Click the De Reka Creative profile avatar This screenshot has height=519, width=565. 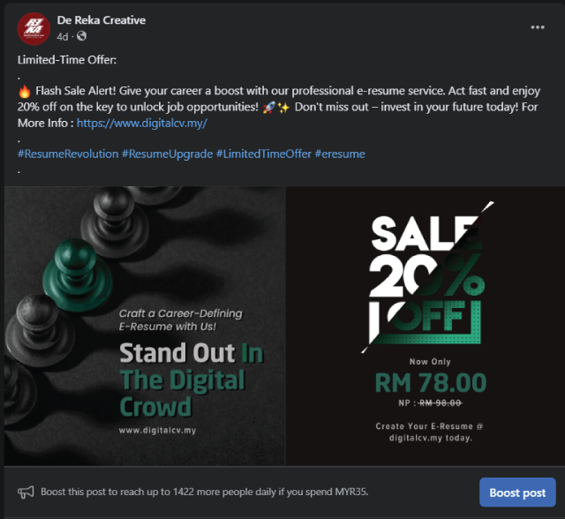tap(34, 29)
